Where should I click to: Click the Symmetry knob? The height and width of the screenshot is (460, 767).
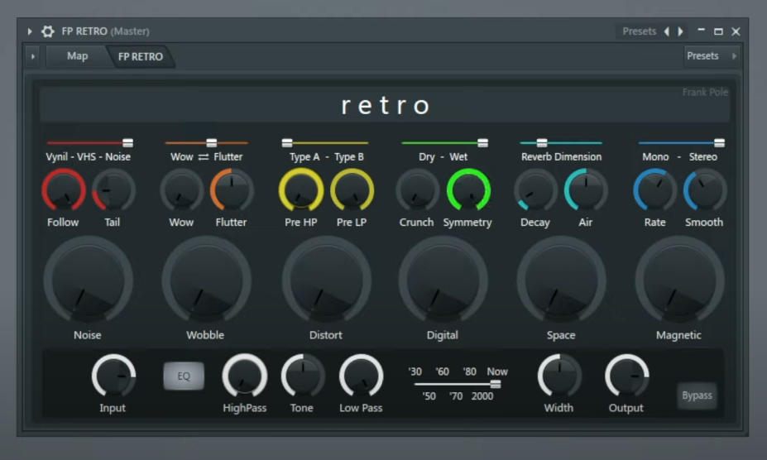468,189
